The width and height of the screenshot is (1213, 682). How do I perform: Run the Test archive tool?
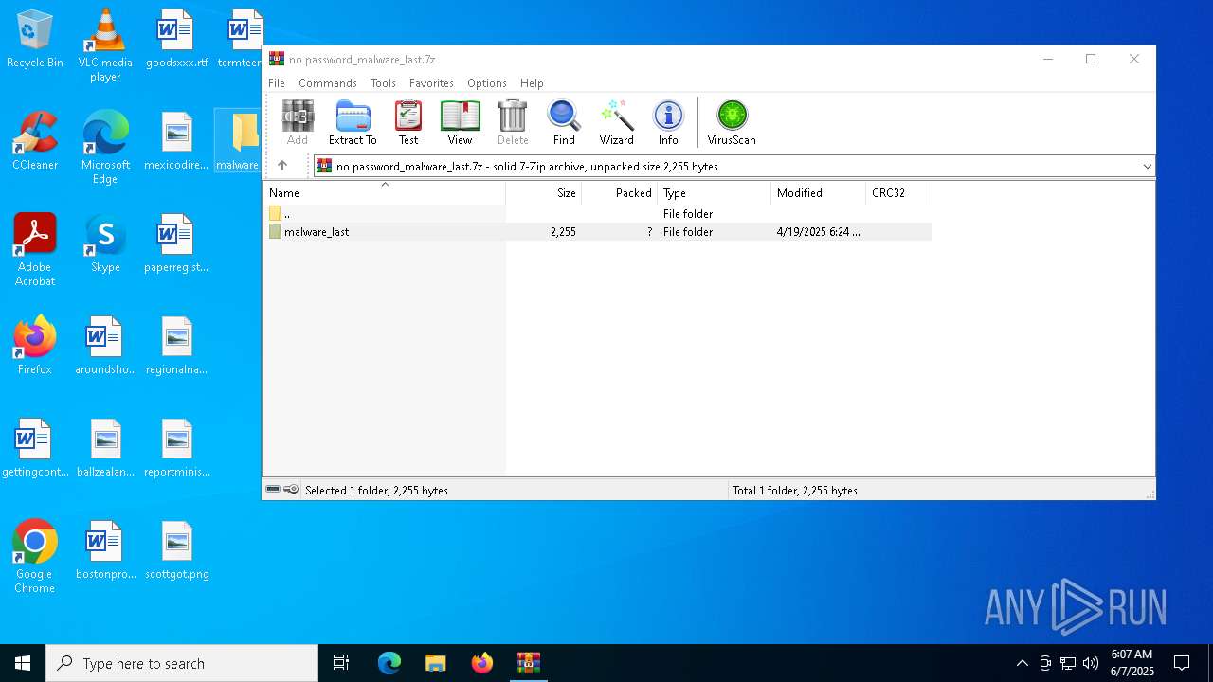tap(408, 123)
